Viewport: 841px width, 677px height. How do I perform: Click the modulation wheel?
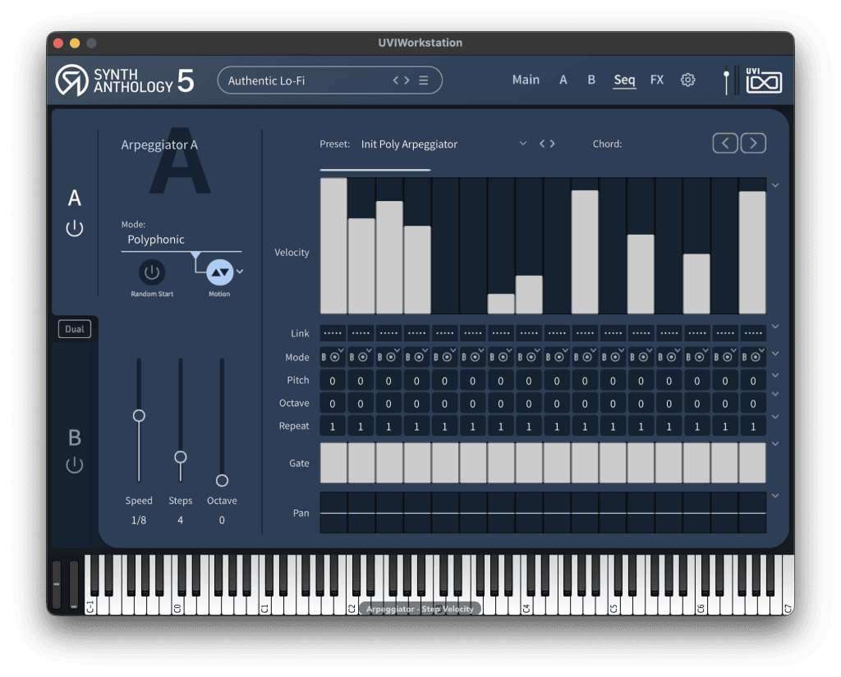pyautogui.click(x=74, y=584)
